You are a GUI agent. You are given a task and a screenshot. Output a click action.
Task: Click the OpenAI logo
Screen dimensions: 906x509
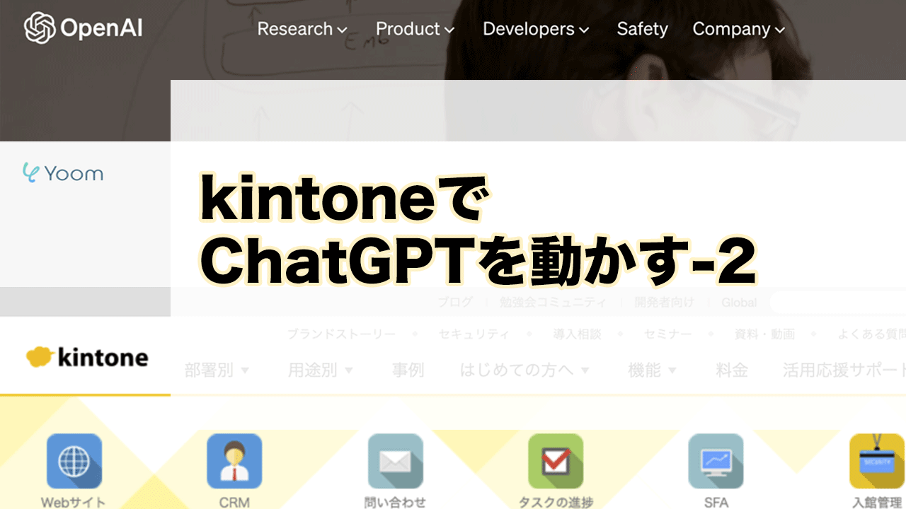(x=81, y=29)
